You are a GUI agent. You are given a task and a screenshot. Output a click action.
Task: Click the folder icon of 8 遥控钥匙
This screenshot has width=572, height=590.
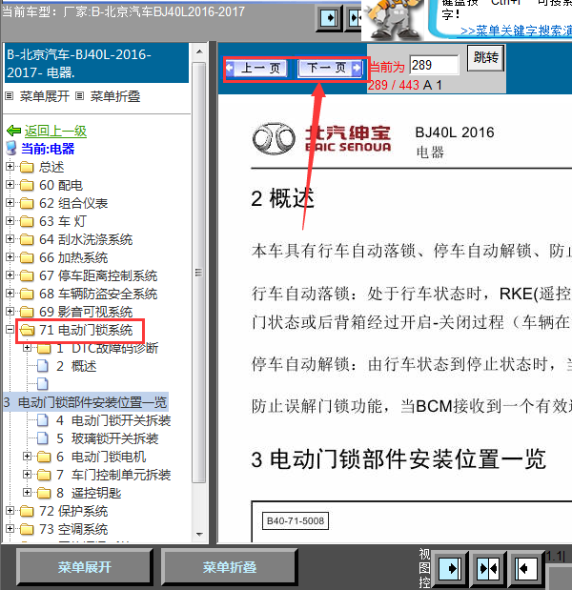pos(44,493)
